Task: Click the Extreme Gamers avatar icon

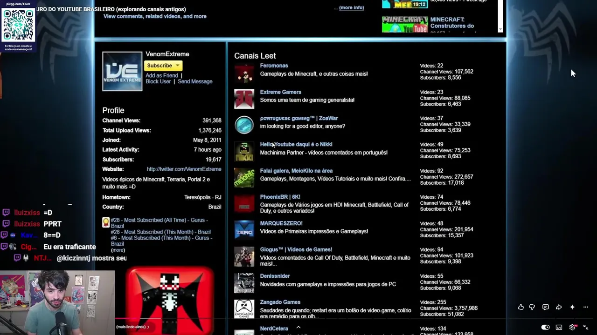Action: point(244,99)
